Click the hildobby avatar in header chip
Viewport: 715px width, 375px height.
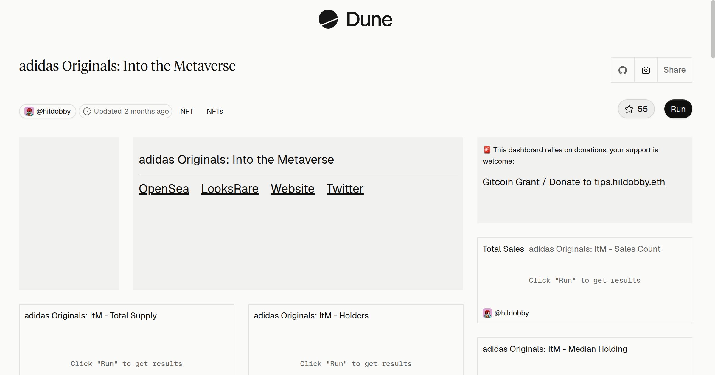pyautogui.click(x=29, y=111)
